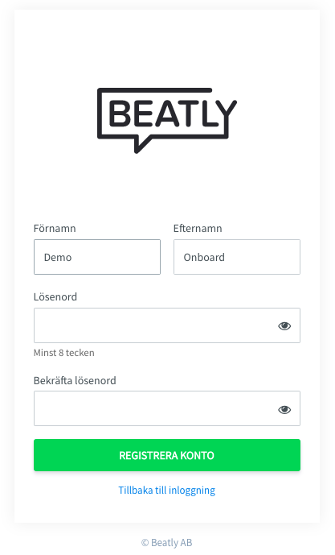Click the © Beatly AB footer text

click(167, 542)
